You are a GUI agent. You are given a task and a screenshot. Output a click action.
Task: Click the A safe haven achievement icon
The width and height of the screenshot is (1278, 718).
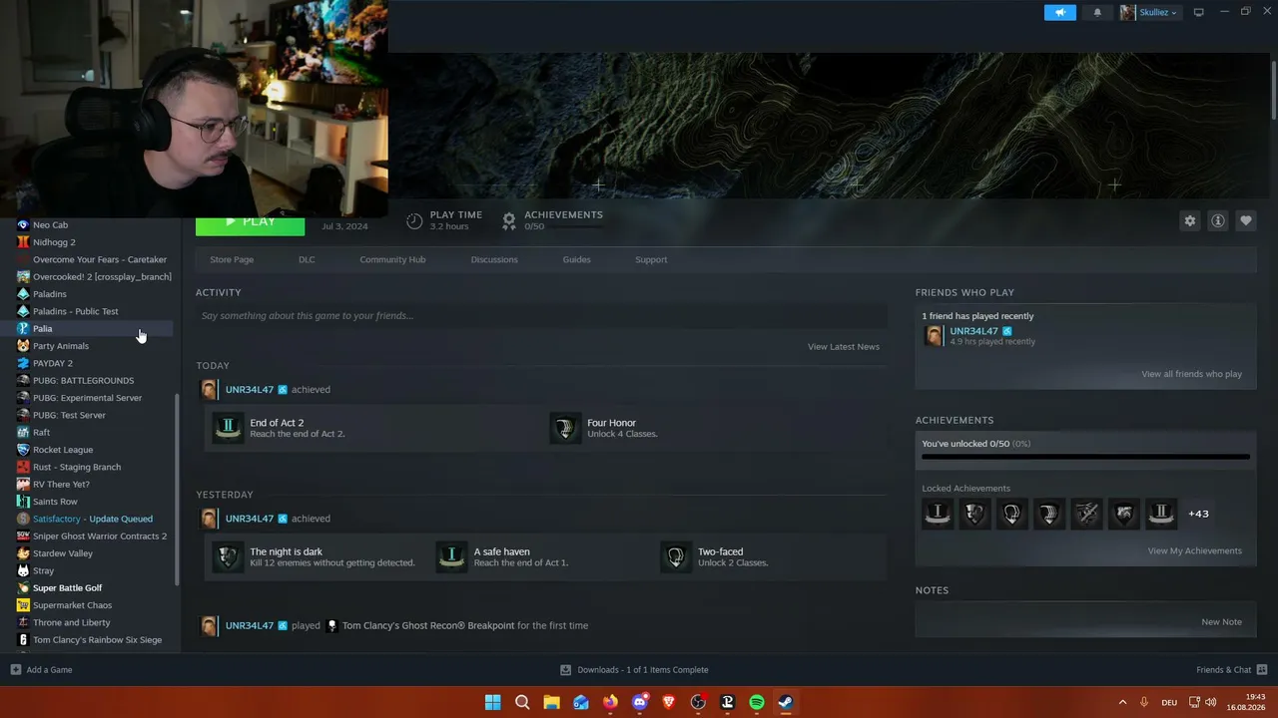click(451, 556)
